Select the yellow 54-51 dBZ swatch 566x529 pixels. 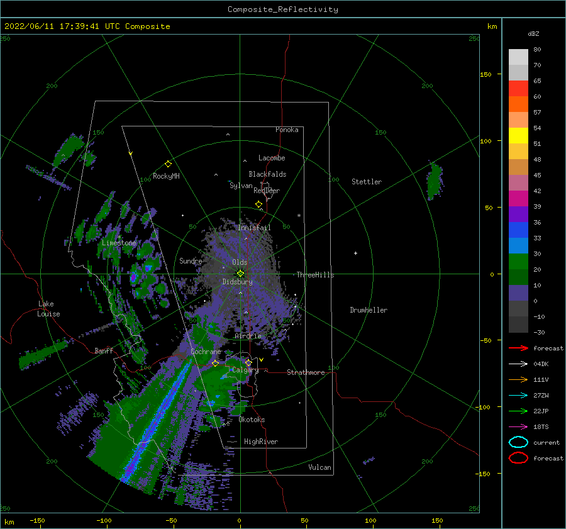518,136
